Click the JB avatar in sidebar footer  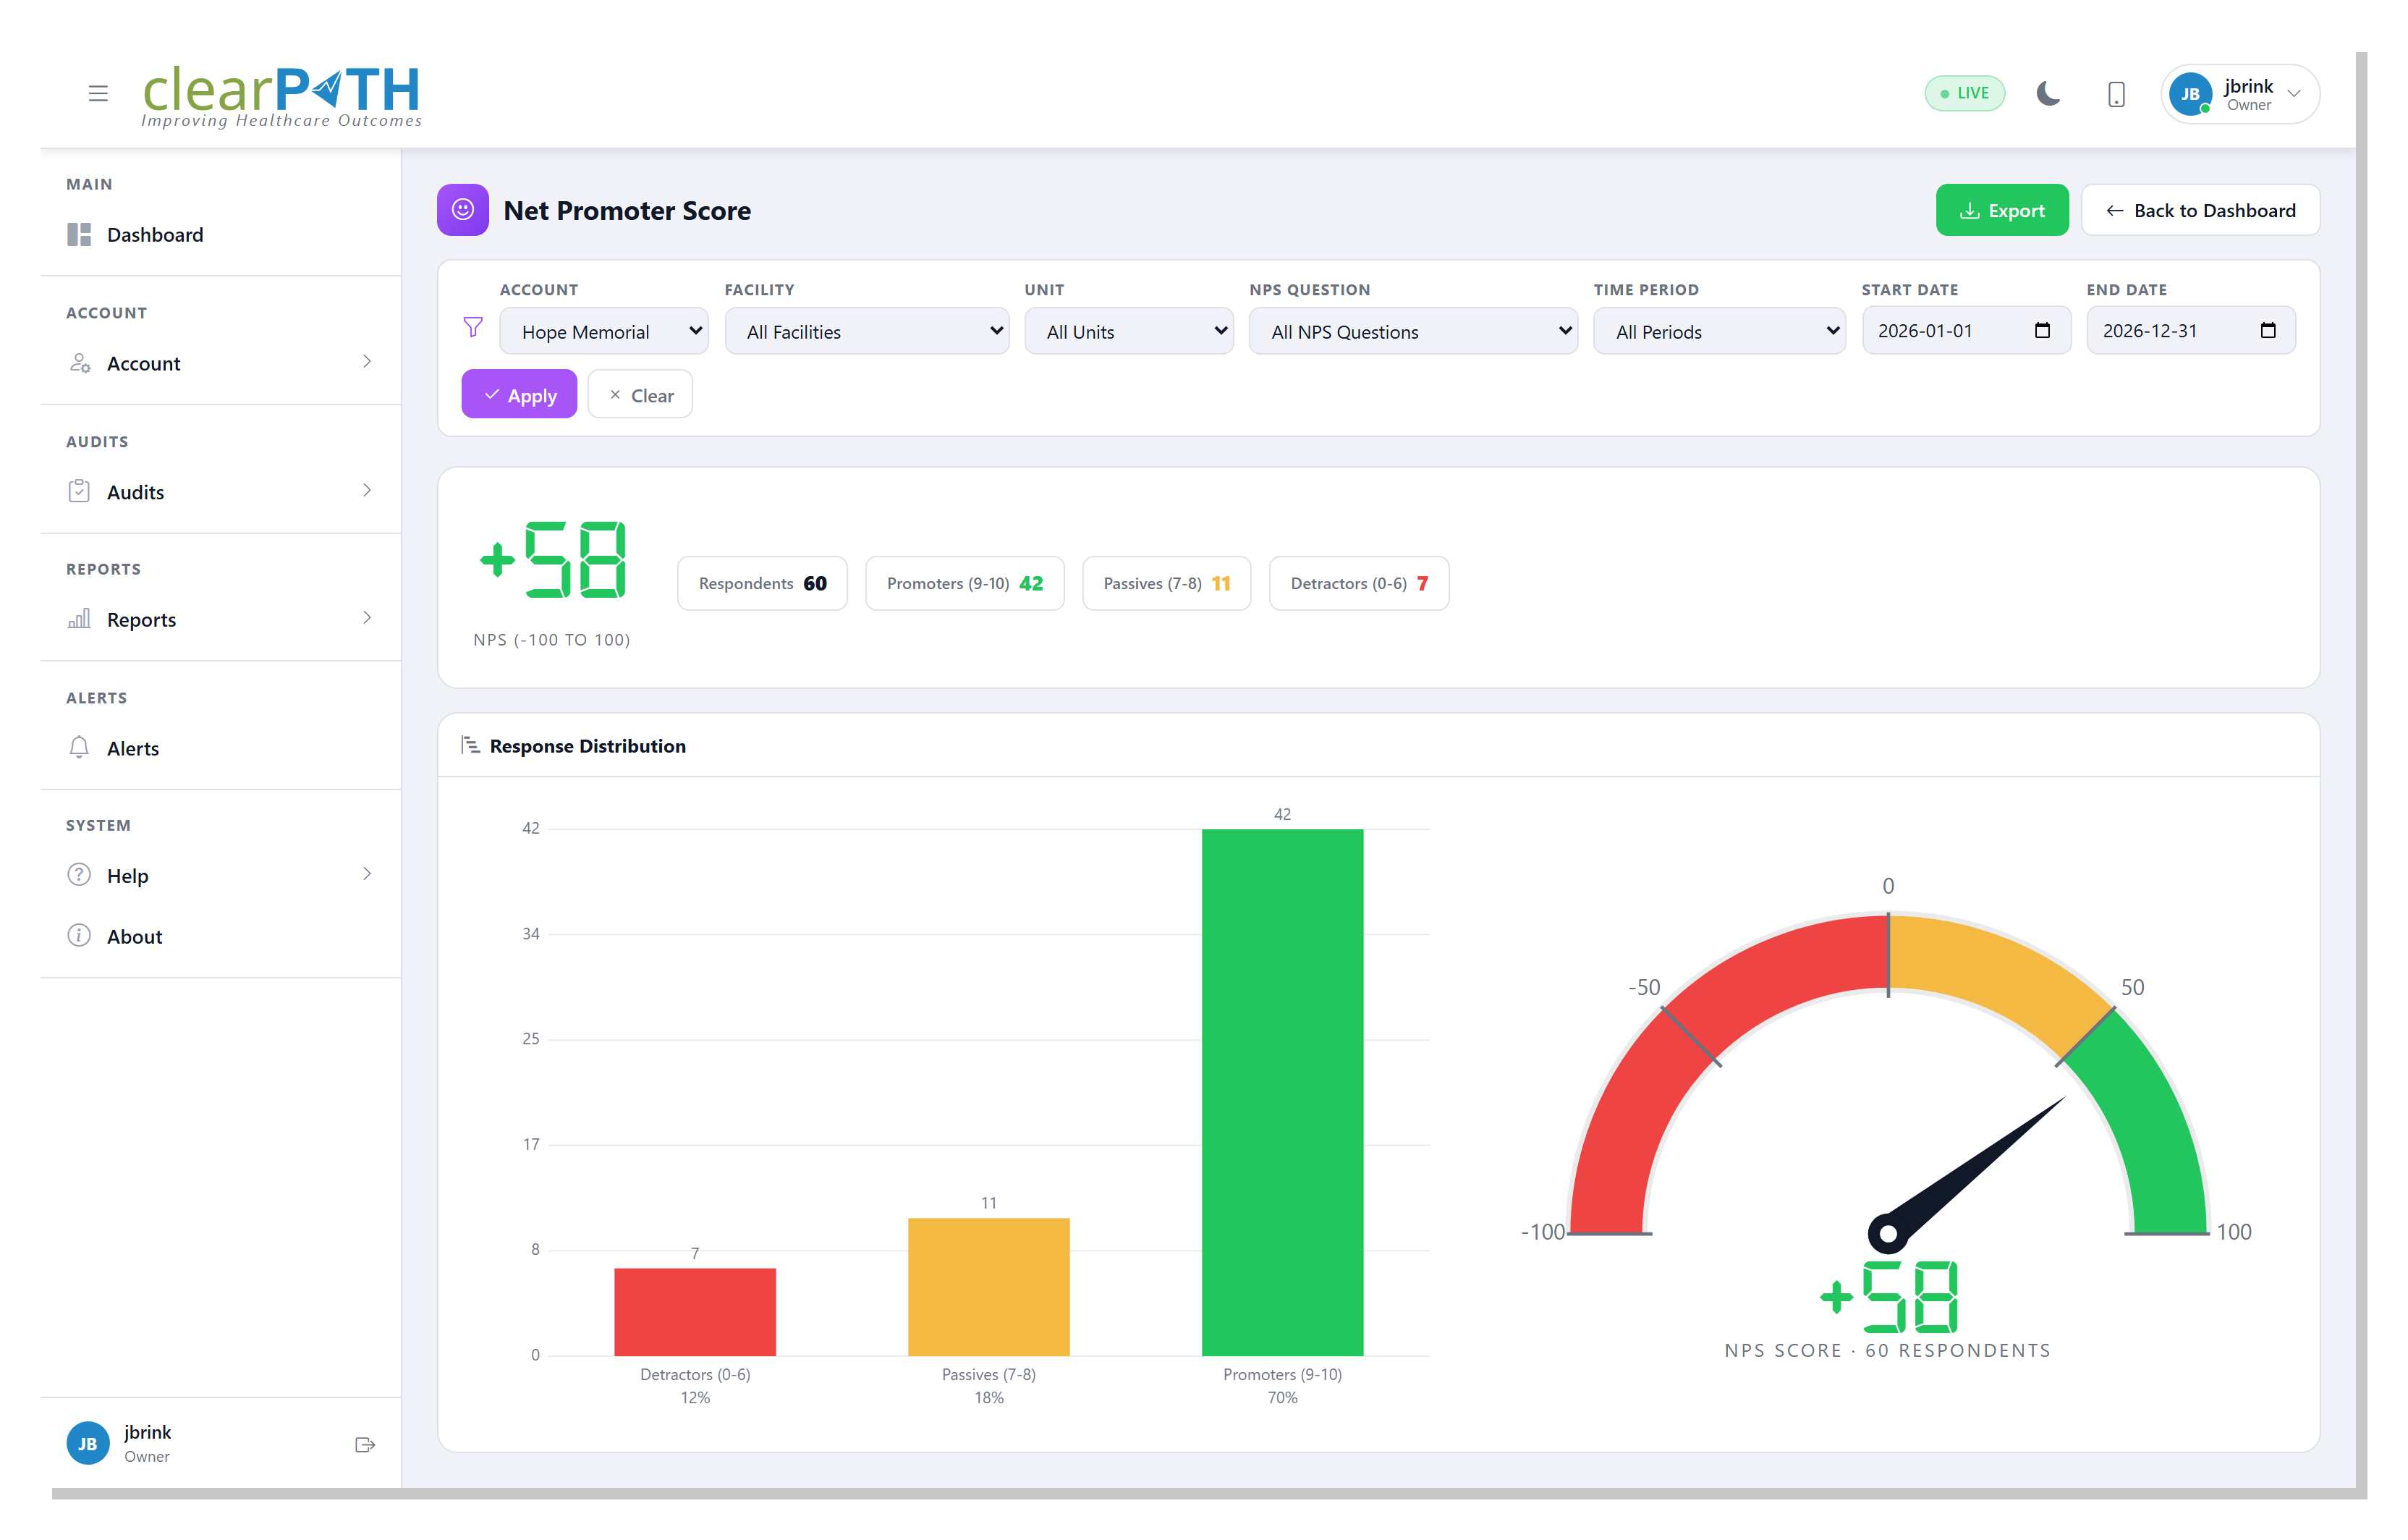pyautogui.click(x=88, y=1443)
